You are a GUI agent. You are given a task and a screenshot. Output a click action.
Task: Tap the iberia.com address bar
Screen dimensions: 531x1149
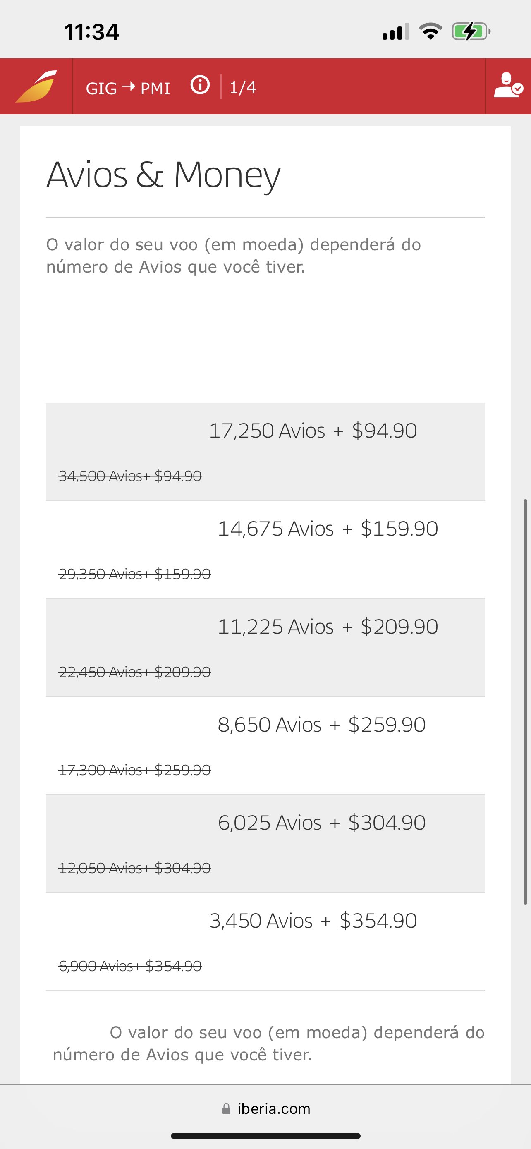[x=266, y=1109]
